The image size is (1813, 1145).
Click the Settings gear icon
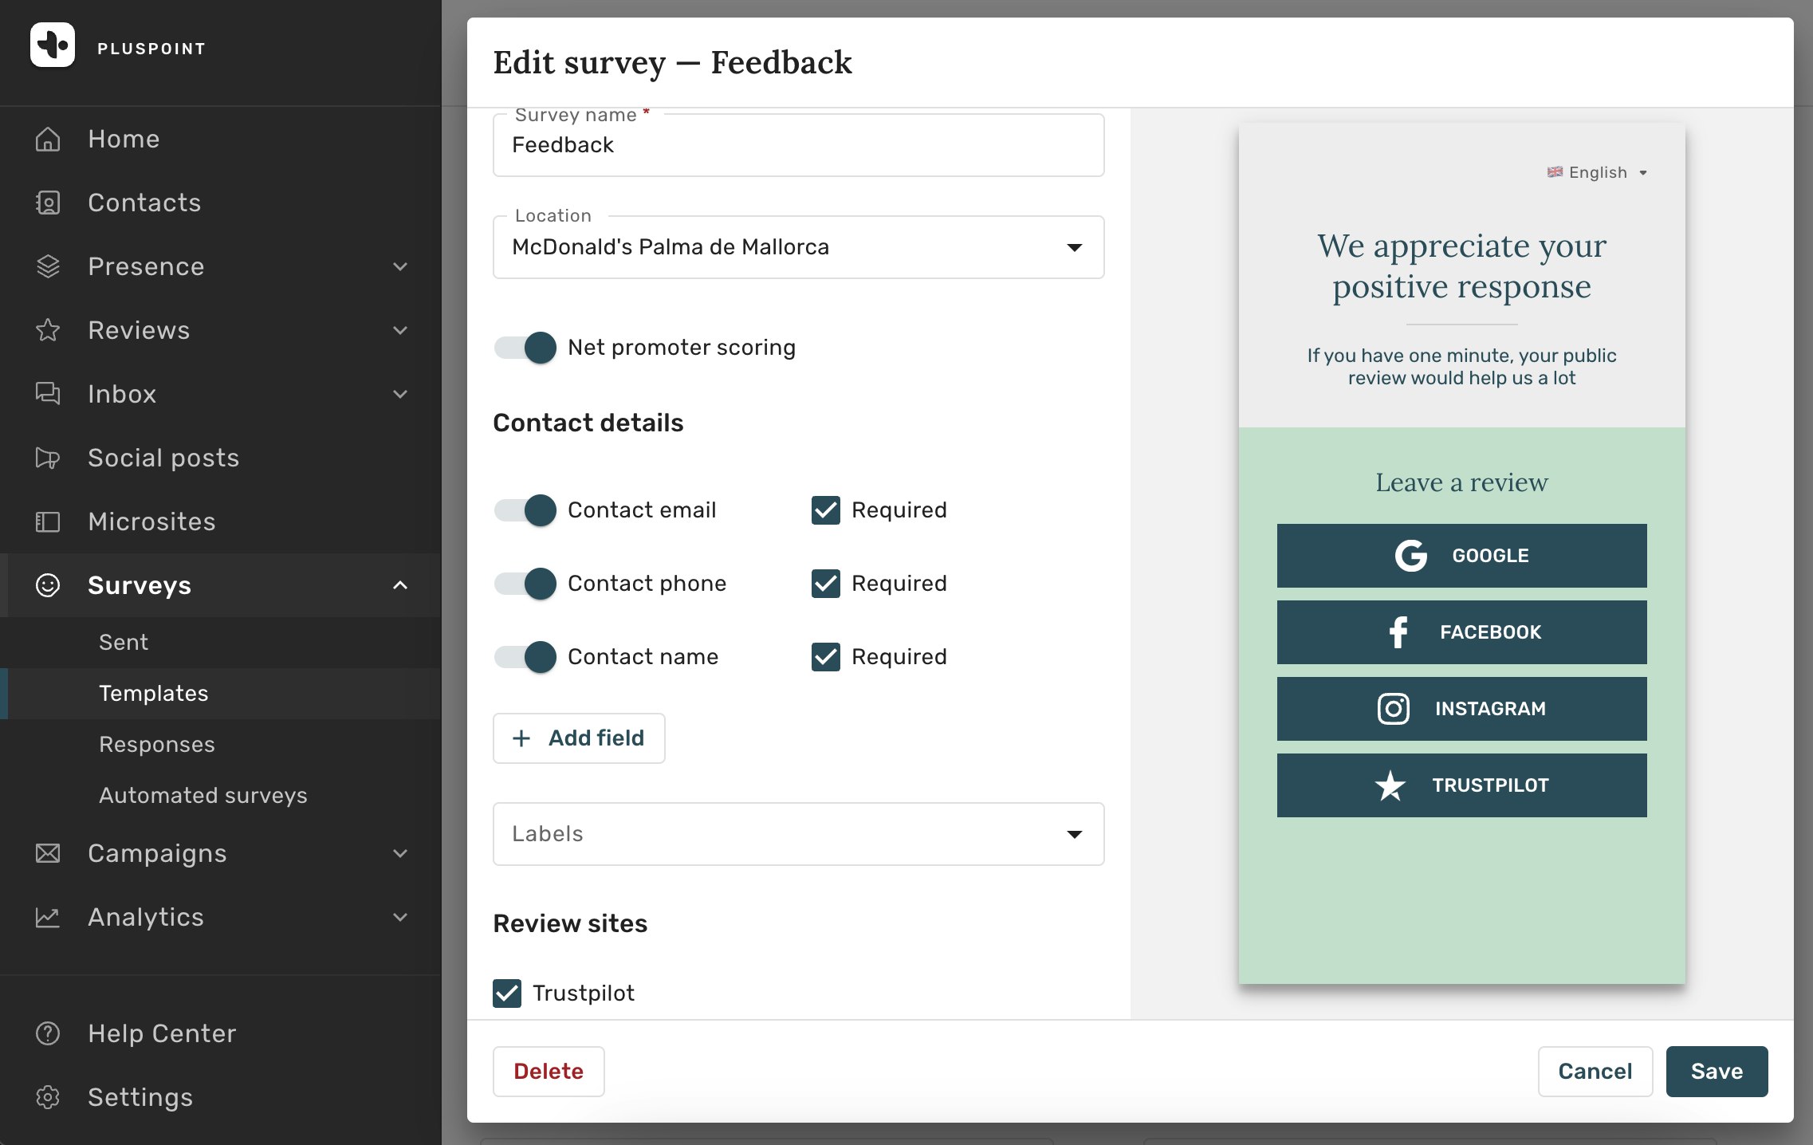point(48,1097)
